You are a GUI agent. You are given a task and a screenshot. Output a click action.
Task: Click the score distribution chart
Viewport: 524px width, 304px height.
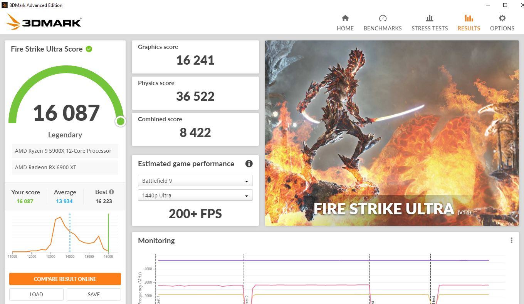pyautogui.click(x=65, y=236)
